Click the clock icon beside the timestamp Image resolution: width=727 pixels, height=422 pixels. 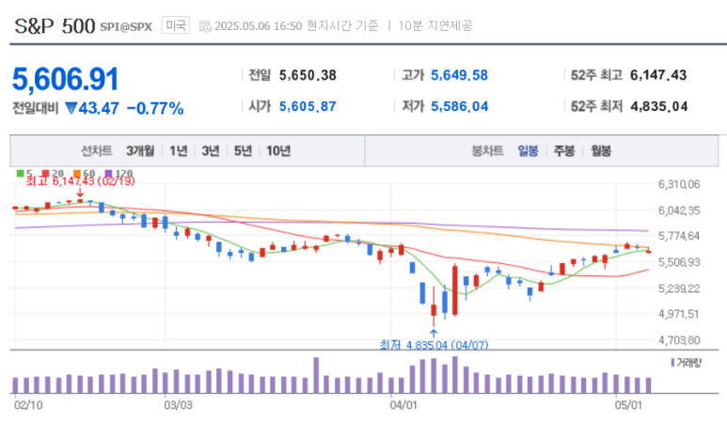point(205,26)
